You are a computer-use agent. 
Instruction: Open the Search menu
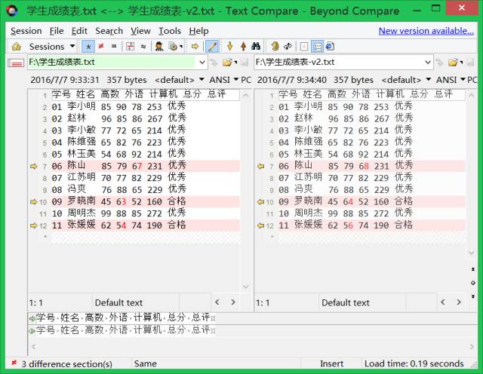[109, 31]
